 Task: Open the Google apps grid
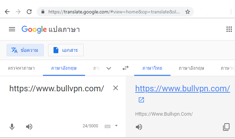[229, 29]
